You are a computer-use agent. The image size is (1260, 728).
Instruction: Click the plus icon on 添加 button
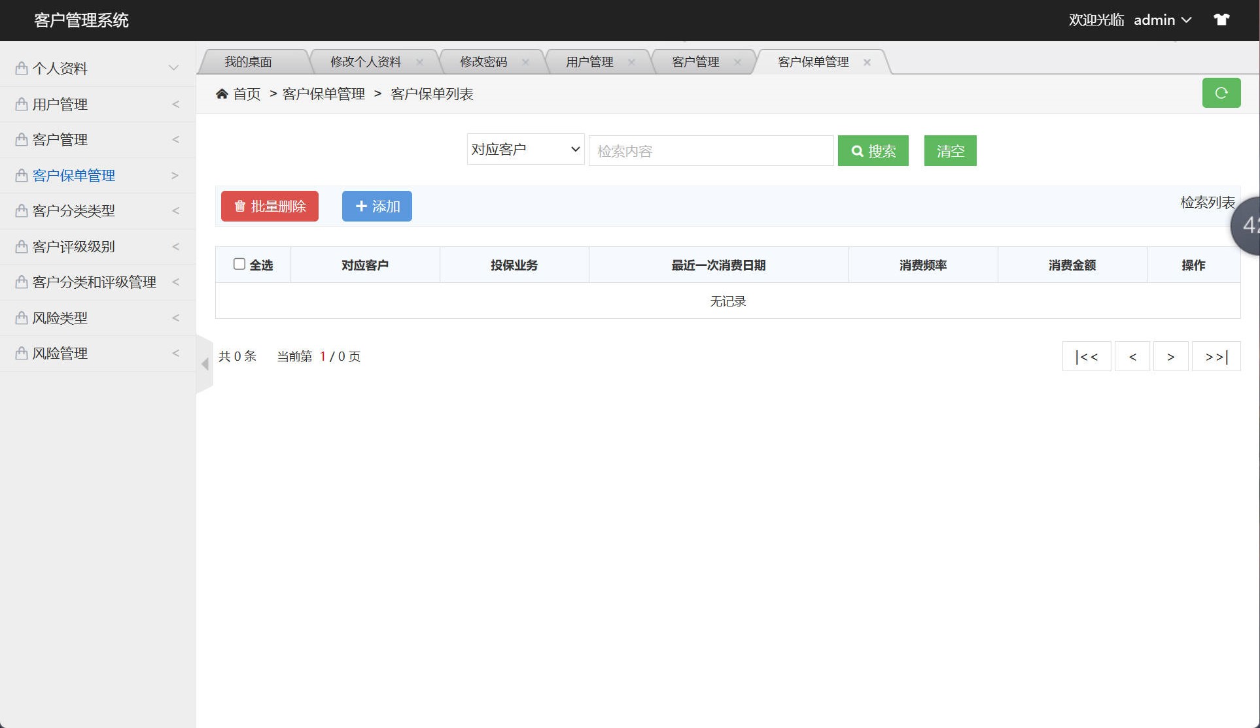[361, 206]
